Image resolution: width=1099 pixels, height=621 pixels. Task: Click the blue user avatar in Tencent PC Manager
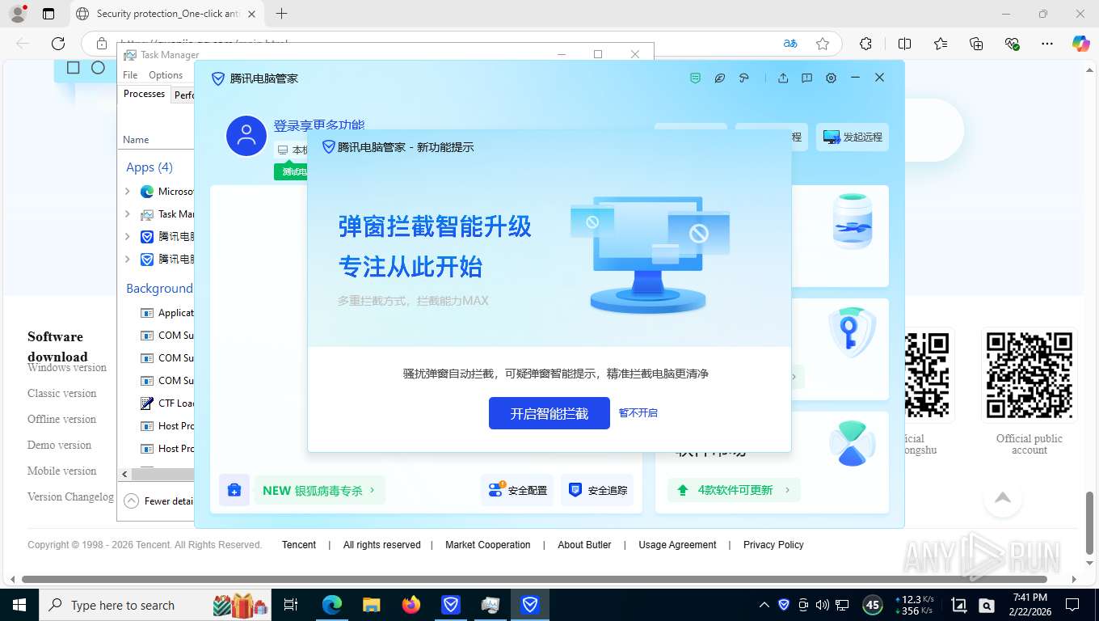click(x=246, y=136)
